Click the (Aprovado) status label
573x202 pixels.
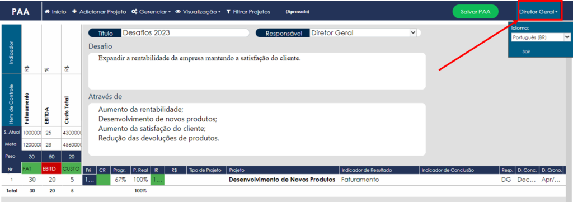coord(298,12)
